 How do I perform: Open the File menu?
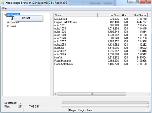[5, 9]
